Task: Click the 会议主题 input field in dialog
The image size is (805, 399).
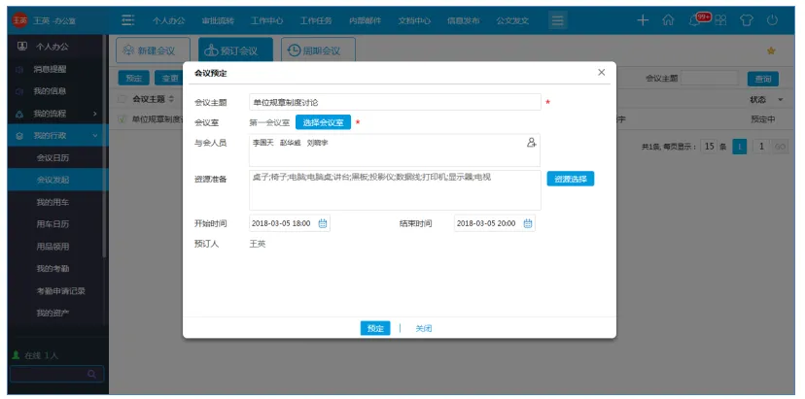Action: (394, 102)
